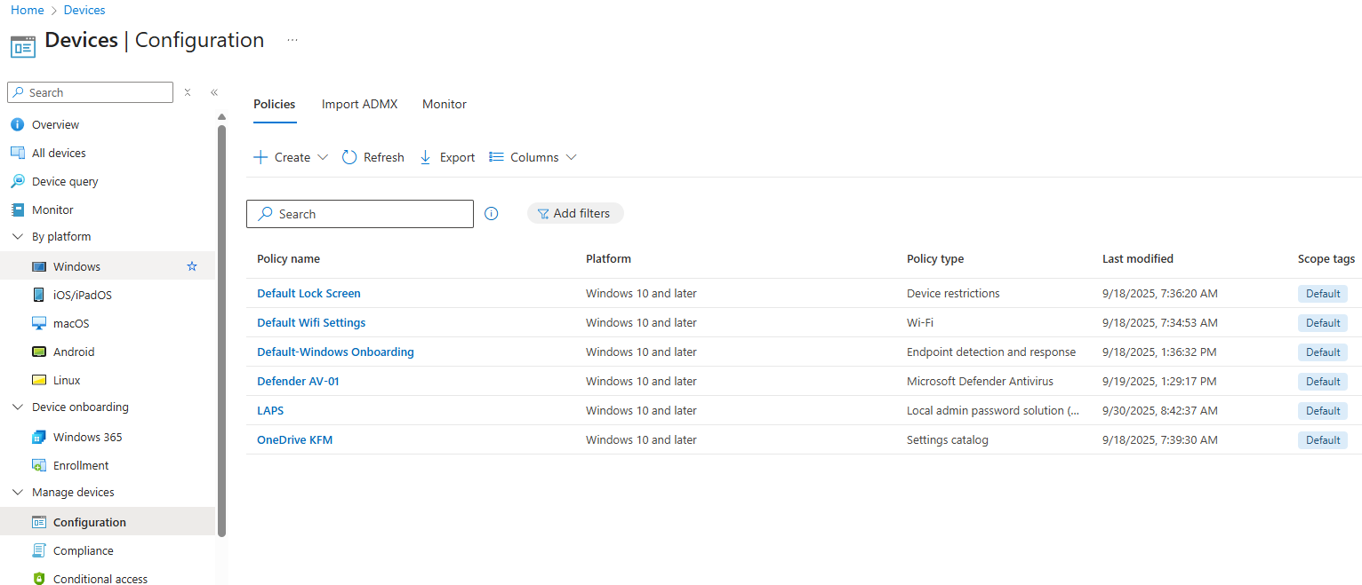Open the Default Lock Screen policy
The height and width of the screenshot is (585, 1362).
click(x=308, y=293)
